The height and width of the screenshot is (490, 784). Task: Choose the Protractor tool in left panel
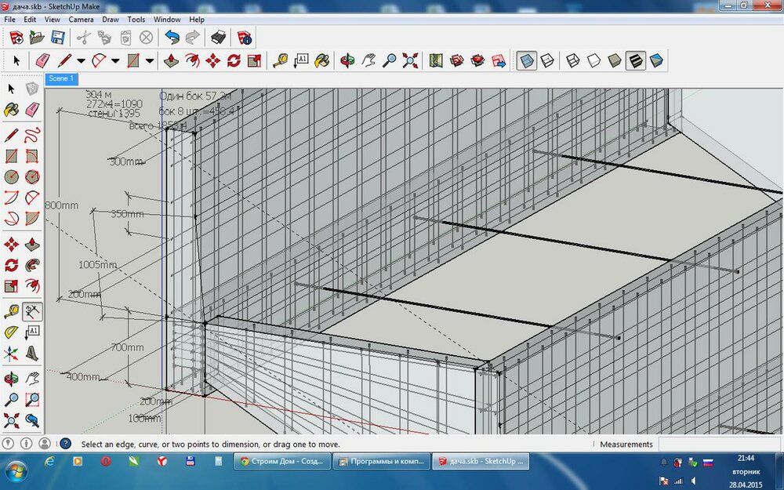(x=12, y=332)
